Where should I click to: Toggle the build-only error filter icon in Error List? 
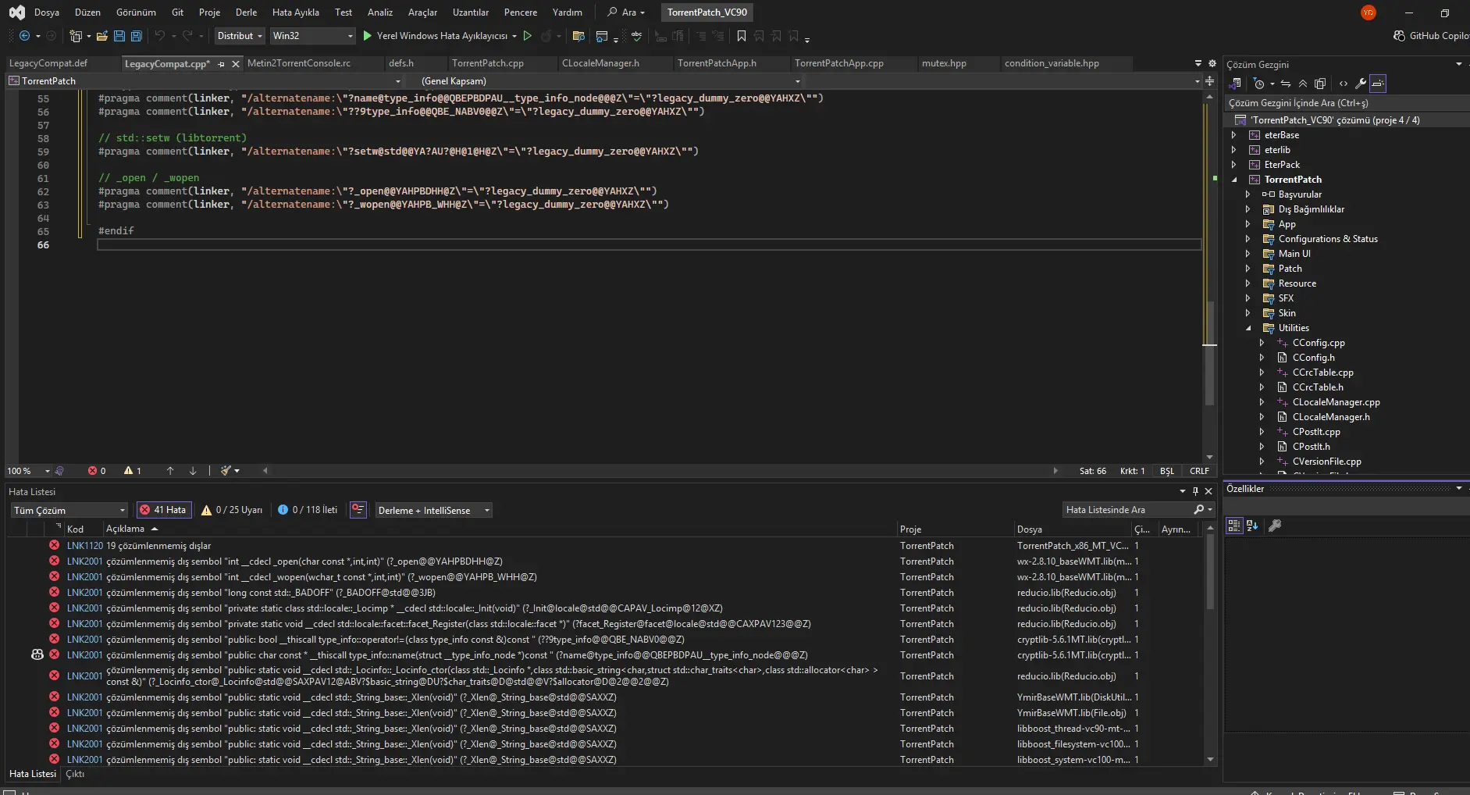point(358,510)
